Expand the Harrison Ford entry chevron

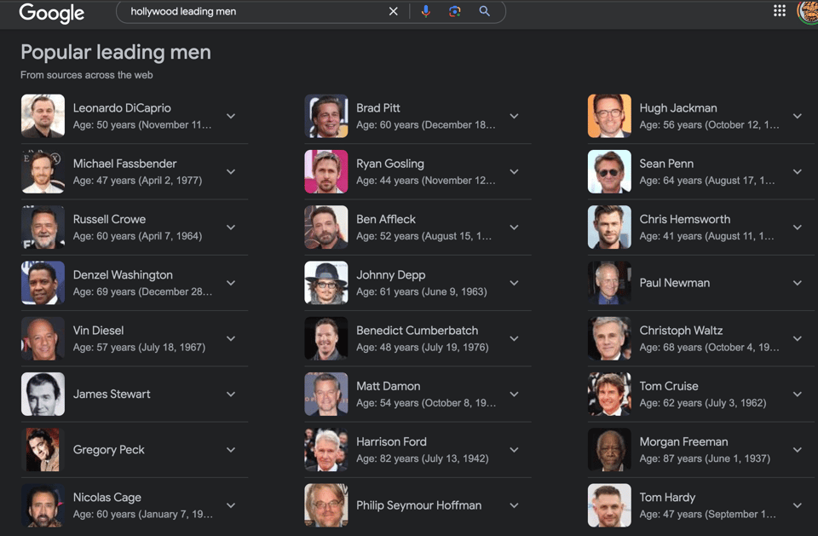[514, 450]
